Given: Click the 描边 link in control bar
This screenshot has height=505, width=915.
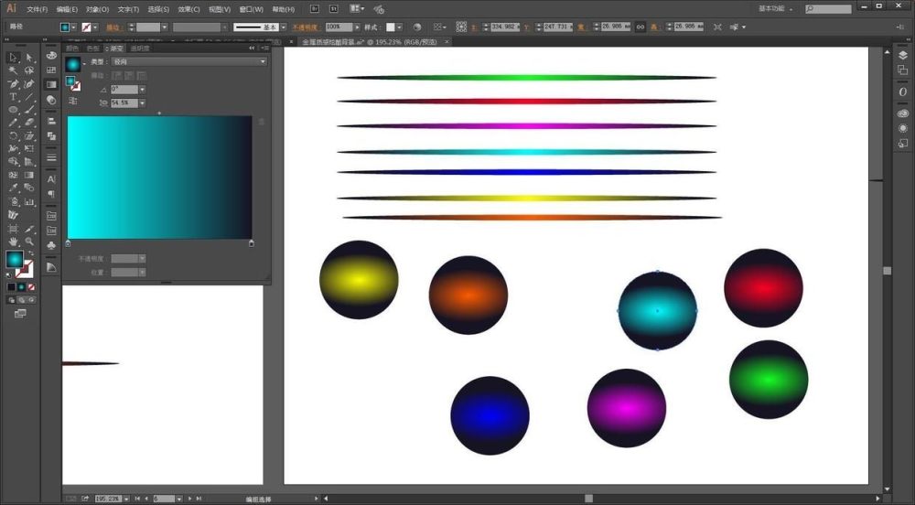Looking at the screenshot, I should (113, 27).
